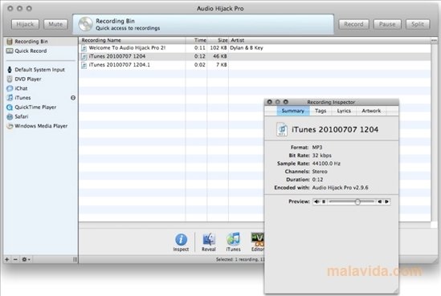Select Windows Media Player source
The width and height of the screenshot is (441, 296).
pyautogui.click(x=41, y=126)
